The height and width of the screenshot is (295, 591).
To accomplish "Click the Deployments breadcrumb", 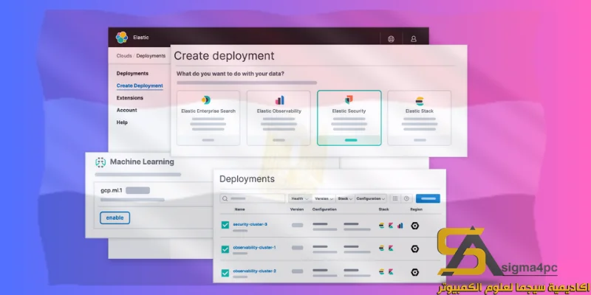I will 151,56.
